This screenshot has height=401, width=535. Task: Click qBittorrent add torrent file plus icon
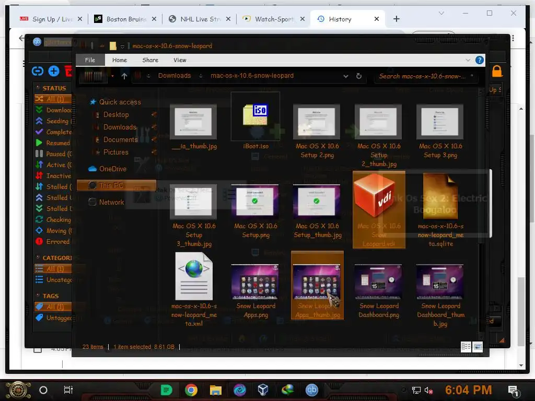point(54,71)
